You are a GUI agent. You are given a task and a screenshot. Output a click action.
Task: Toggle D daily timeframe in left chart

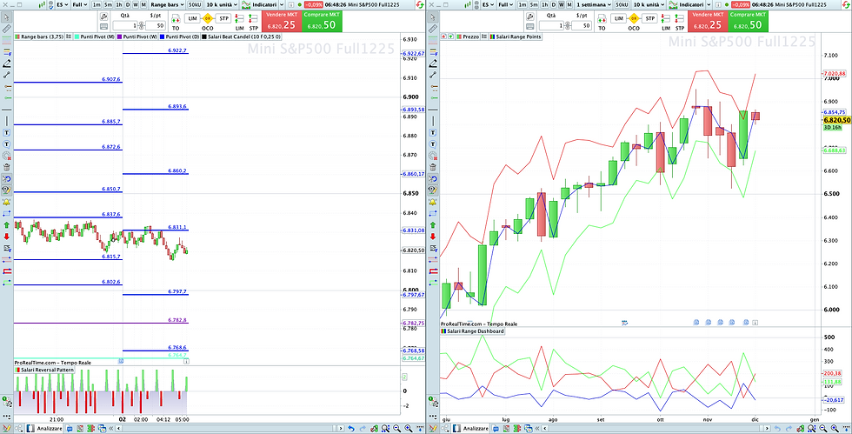128,4
